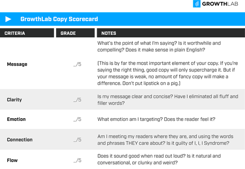Click the Flow grade _/5 field
245x169 pixels.
pyautogui.click(x=78, y=160)
